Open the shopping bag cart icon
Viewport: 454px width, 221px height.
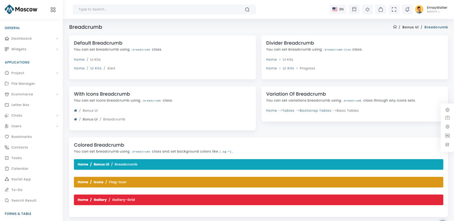380,9
